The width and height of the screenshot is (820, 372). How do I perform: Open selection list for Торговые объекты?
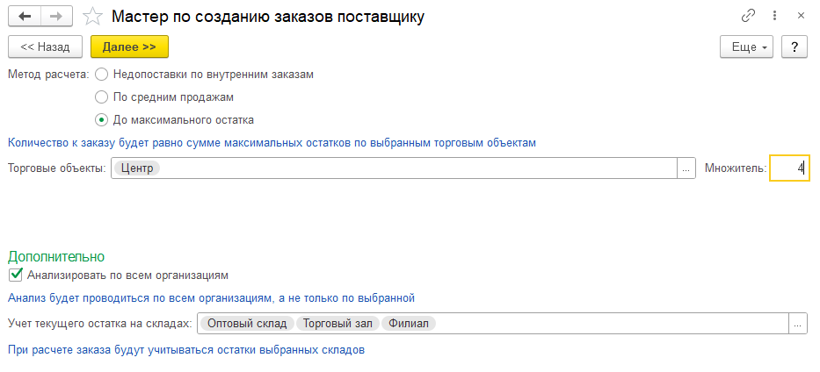[686, 168]
